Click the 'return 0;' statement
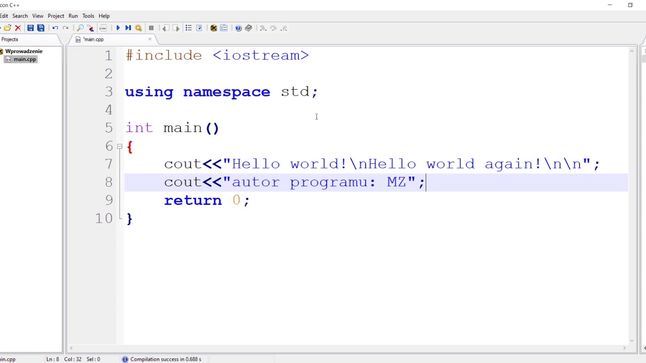 (206, 201)
